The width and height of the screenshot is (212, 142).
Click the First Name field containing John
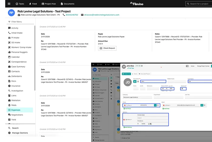[x=153, y=81]
